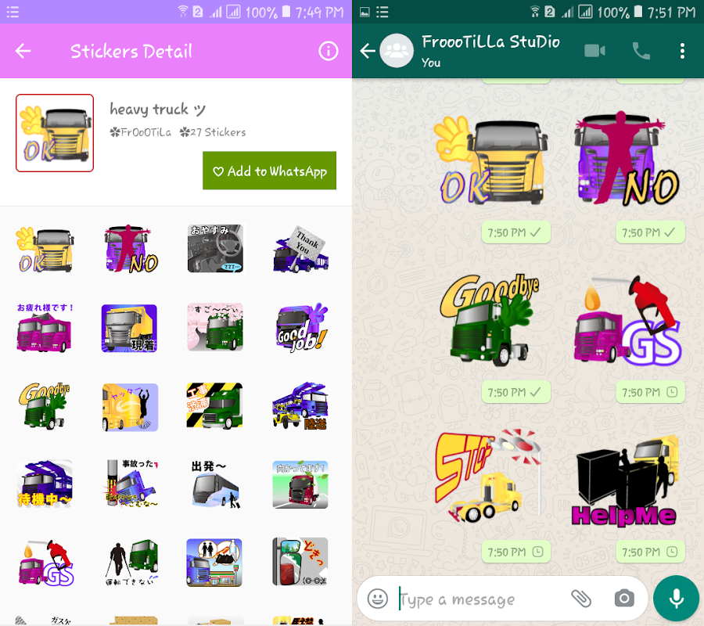Tap the microphone voice message button
This screenshot has width=704, height=626.
click(x=676, y=599)
